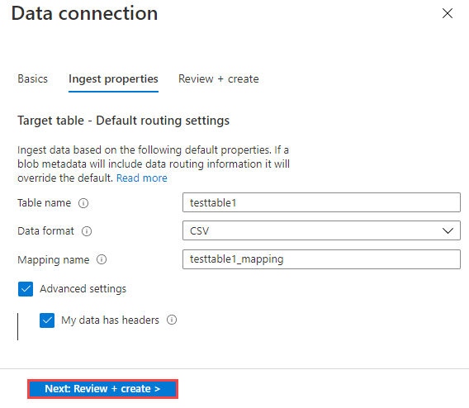Click the Data format info icon
469x408 pixels.
[x=87, y=231]
